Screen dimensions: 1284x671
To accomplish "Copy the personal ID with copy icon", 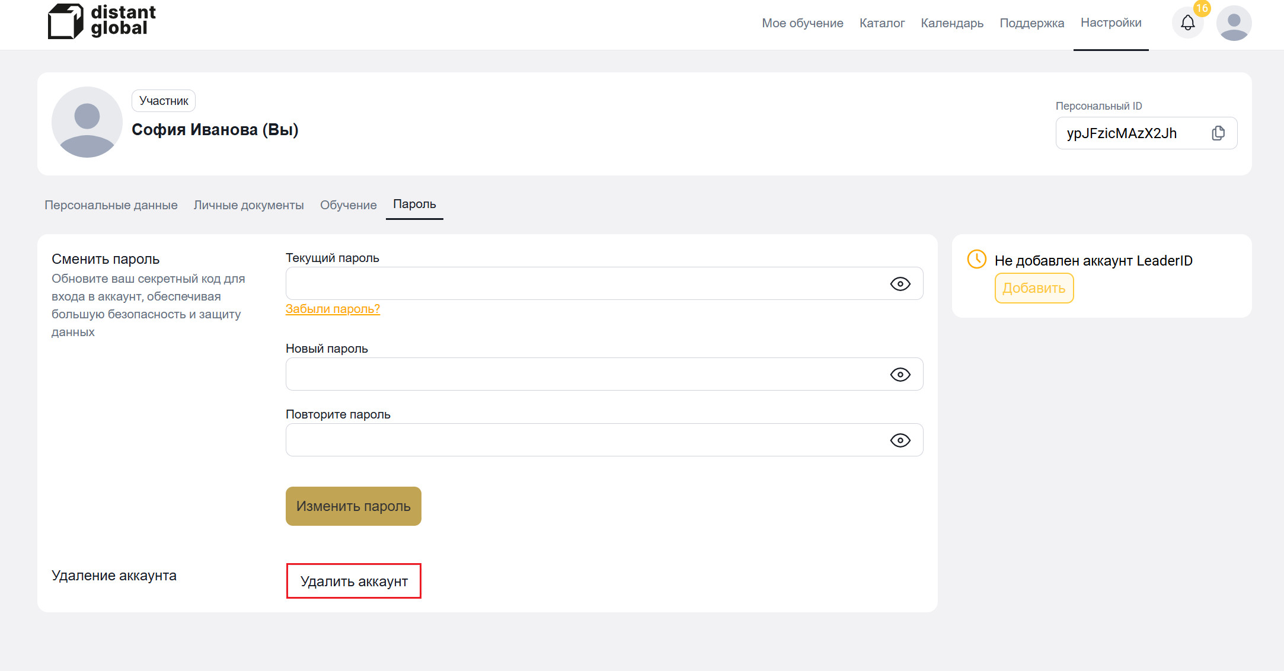I will 1218,133.
